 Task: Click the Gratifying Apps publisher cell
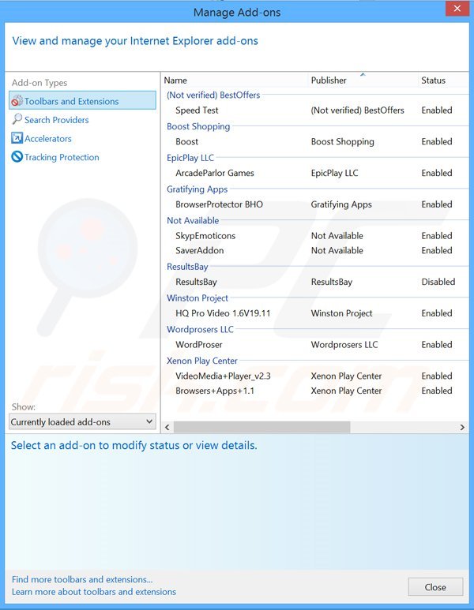click(341, 204)
